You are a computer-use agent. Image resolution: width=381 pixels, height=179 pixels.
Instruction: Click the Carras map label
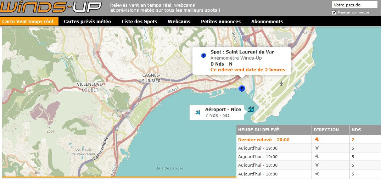(x=309, y=32)
